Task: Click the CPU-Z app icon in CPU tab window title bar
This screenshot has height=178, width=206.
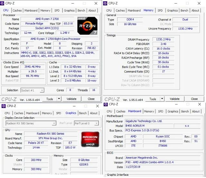Action: (x=2, y=3)
